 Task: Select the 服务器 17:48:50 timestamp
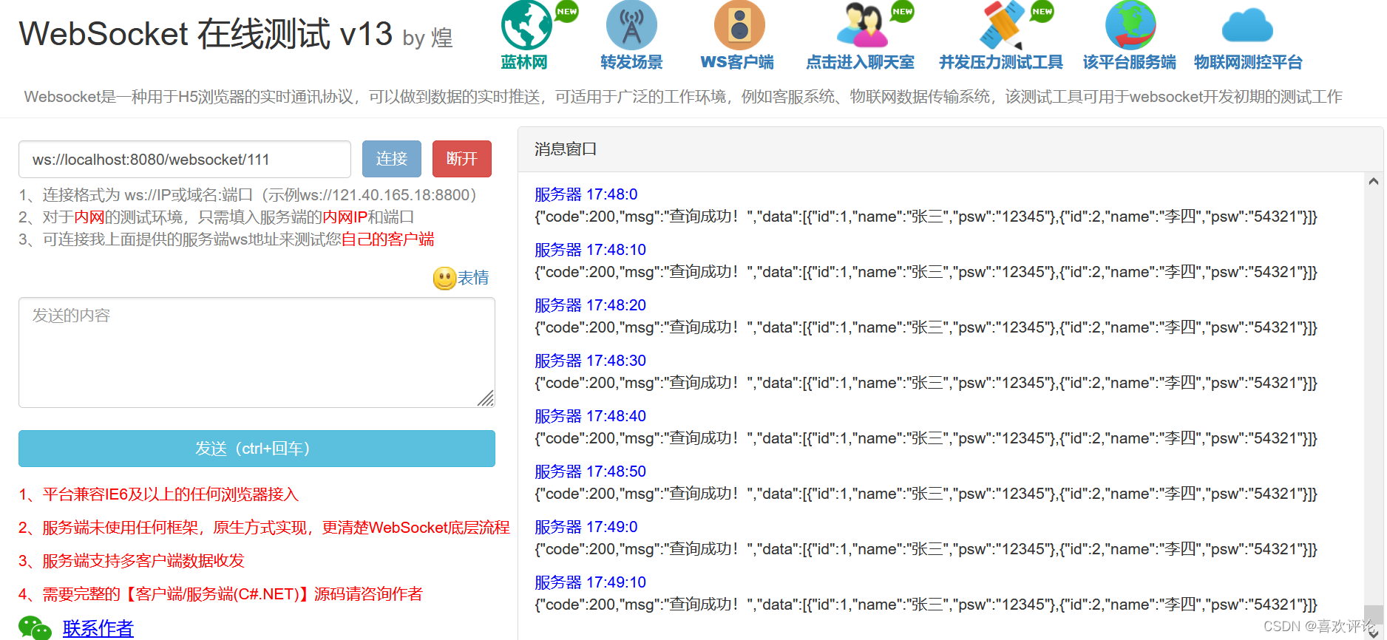[x=590, y=472]
